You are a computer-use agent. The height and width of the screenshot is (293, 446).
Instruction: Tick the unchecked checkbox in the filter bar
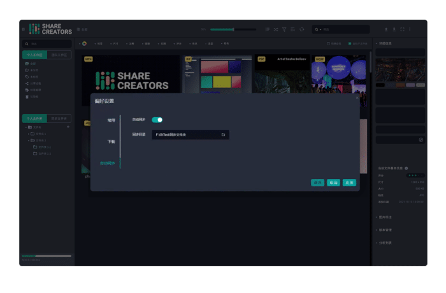coord(329,43)
